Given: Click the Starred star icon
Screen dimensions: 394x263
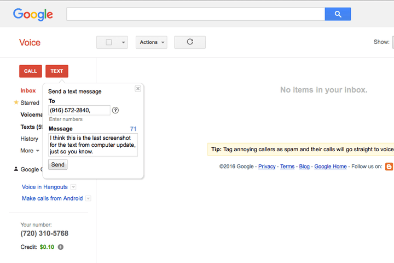Looking at the screenshot, I should coord(16,102).
